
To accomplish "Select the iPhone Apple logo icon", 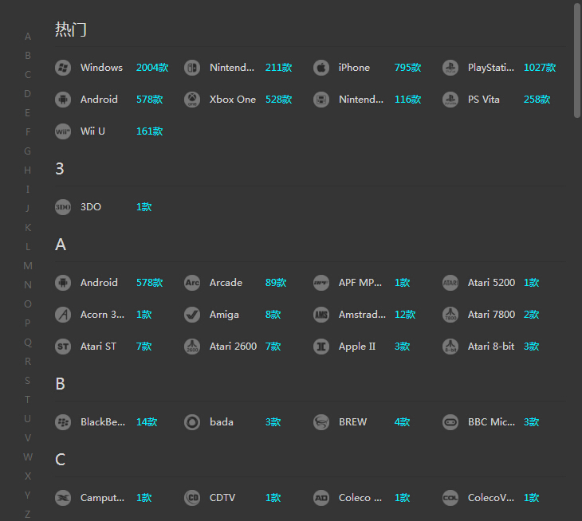I will [321, 68].
